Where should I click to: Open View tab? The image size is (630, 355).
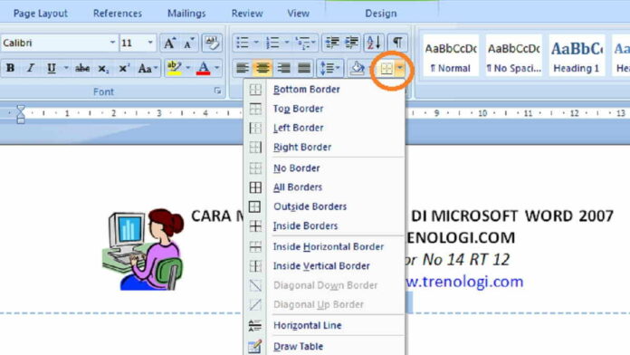(x=299, y=14)
